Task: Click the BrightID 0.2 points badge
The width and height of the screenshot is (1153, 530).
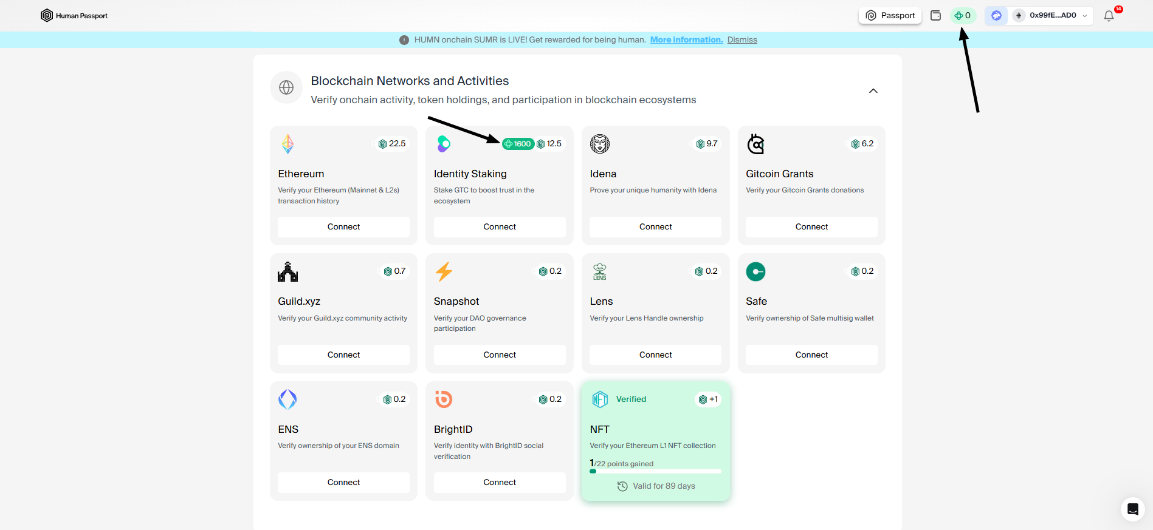Action: 550,399
